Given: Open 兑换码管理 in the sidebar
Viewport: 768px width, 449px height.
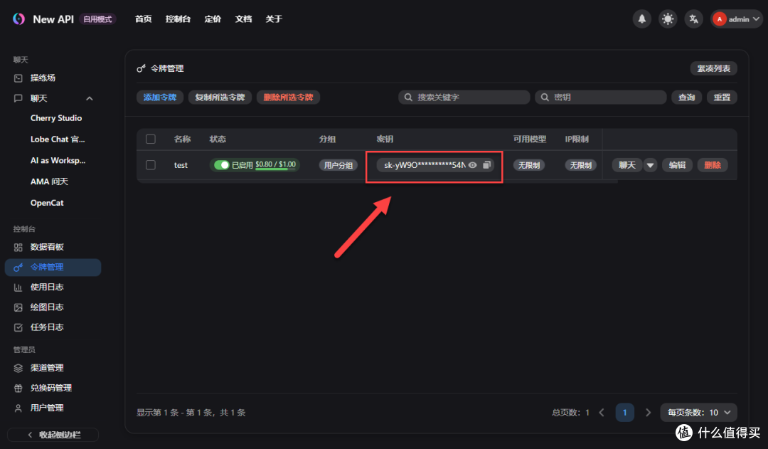Looking at the screenshot, I should tap(53, 389).
